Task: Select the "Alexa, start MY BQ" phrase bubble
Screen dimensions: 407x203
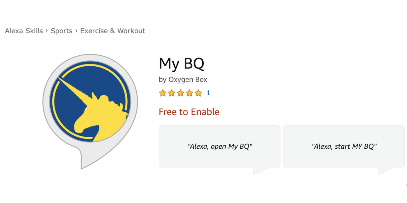Action: [x=344, y=146]
